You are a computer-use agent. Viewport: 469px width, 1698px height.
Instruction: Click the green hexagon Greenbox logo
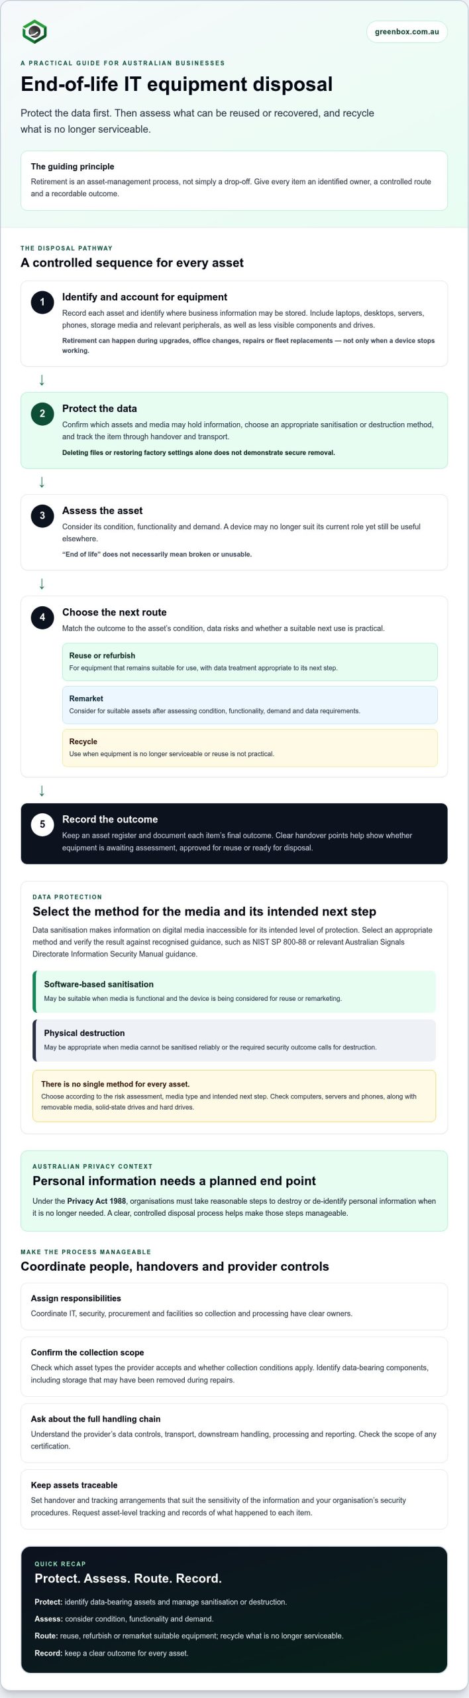point(34,31)
